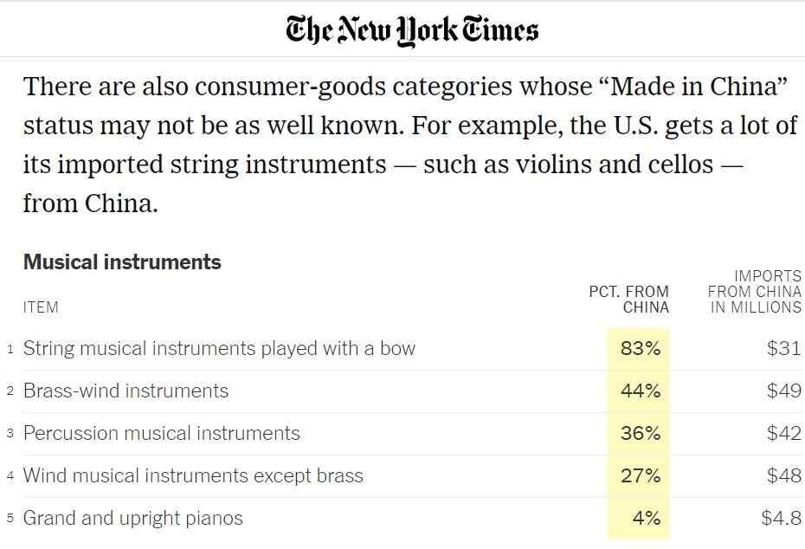Click the $42 import value
Screen dimensions: 805x549
[783, 433]
